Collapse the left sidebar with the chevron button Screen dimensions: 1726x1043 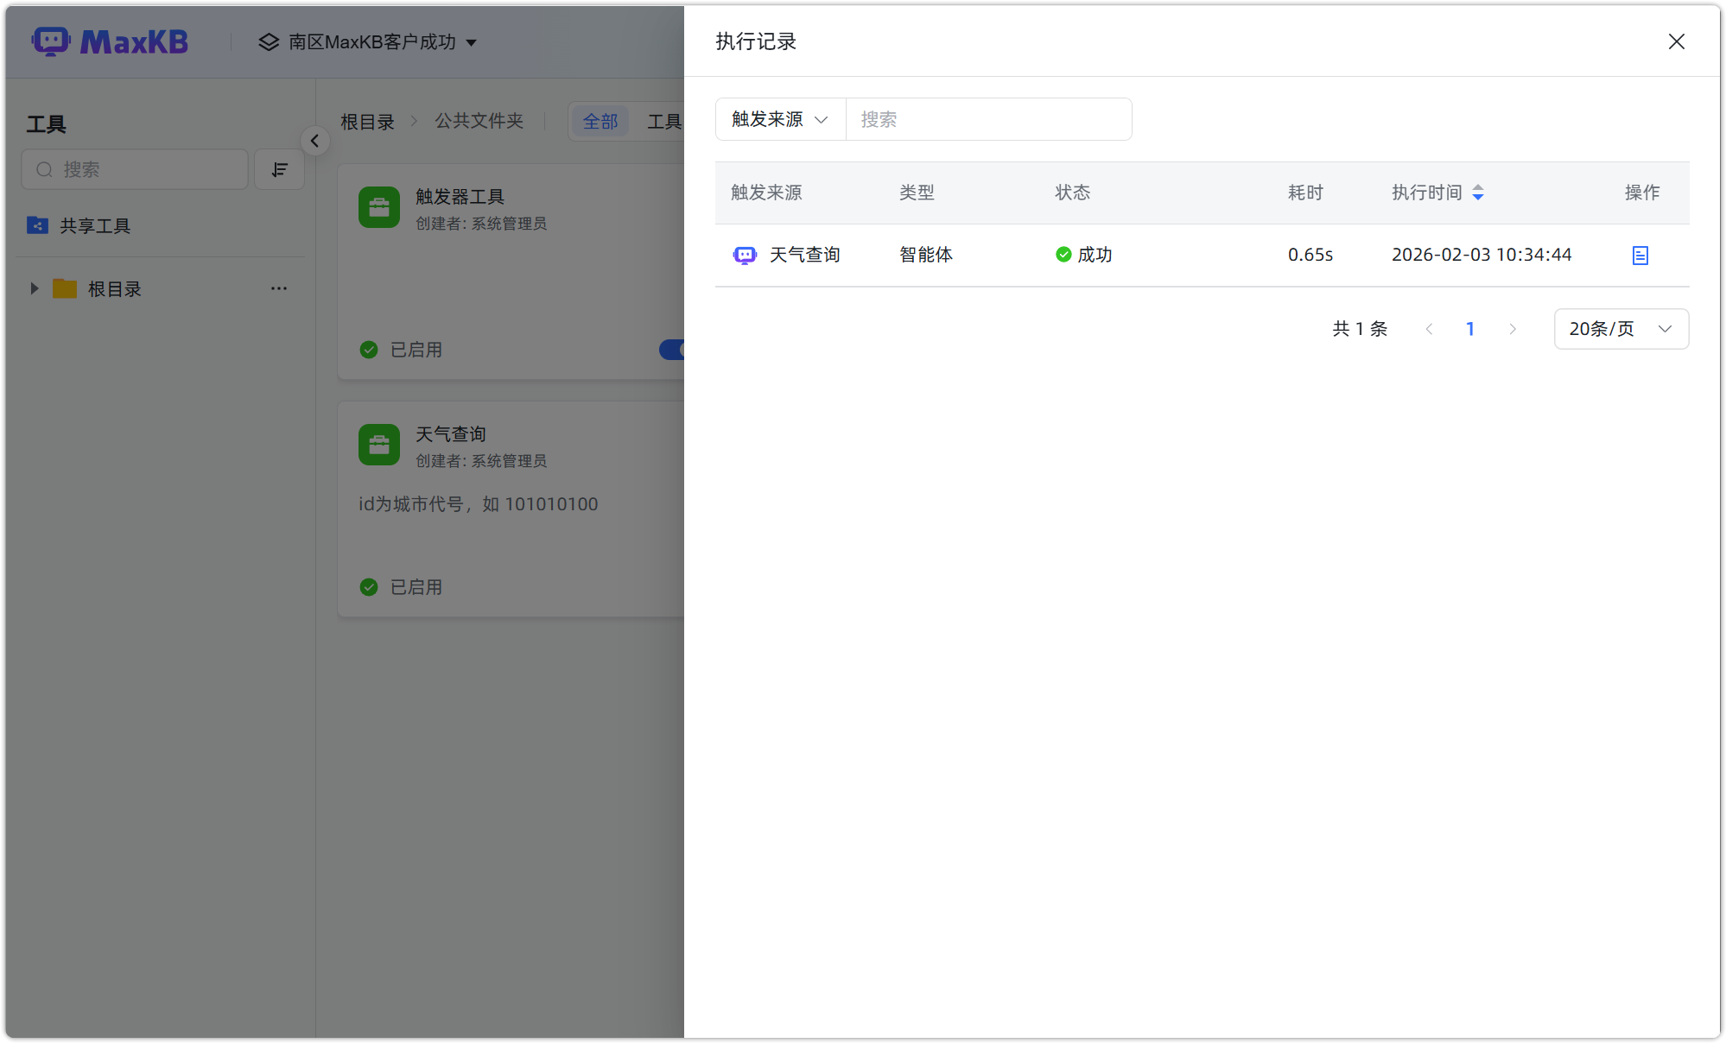(314, 141)
